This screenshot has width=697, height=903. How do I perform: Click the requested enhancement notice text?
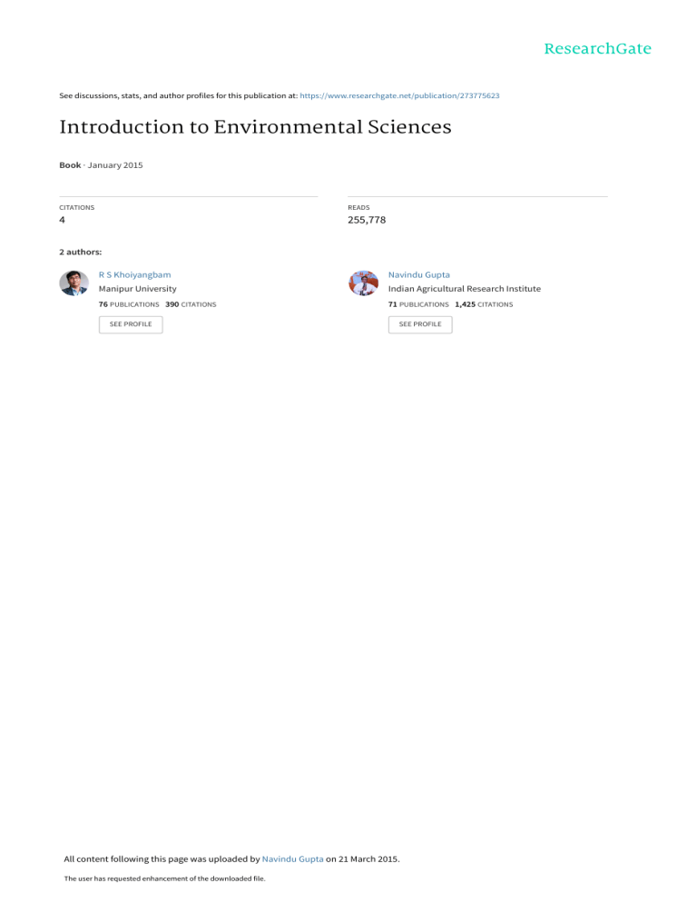pos(152,878)
